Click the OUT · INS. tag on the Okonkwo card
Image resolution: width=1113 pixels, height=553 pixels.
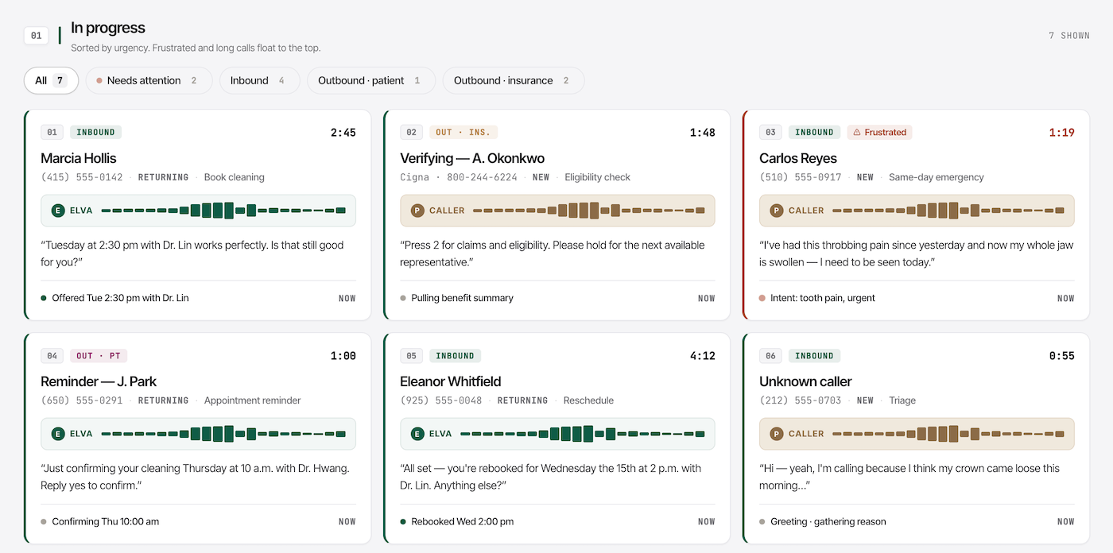[x=463, y=133]
